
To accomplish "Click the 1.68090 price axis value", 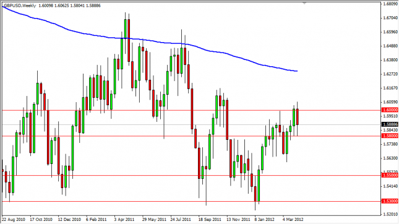I will [390, 4].
